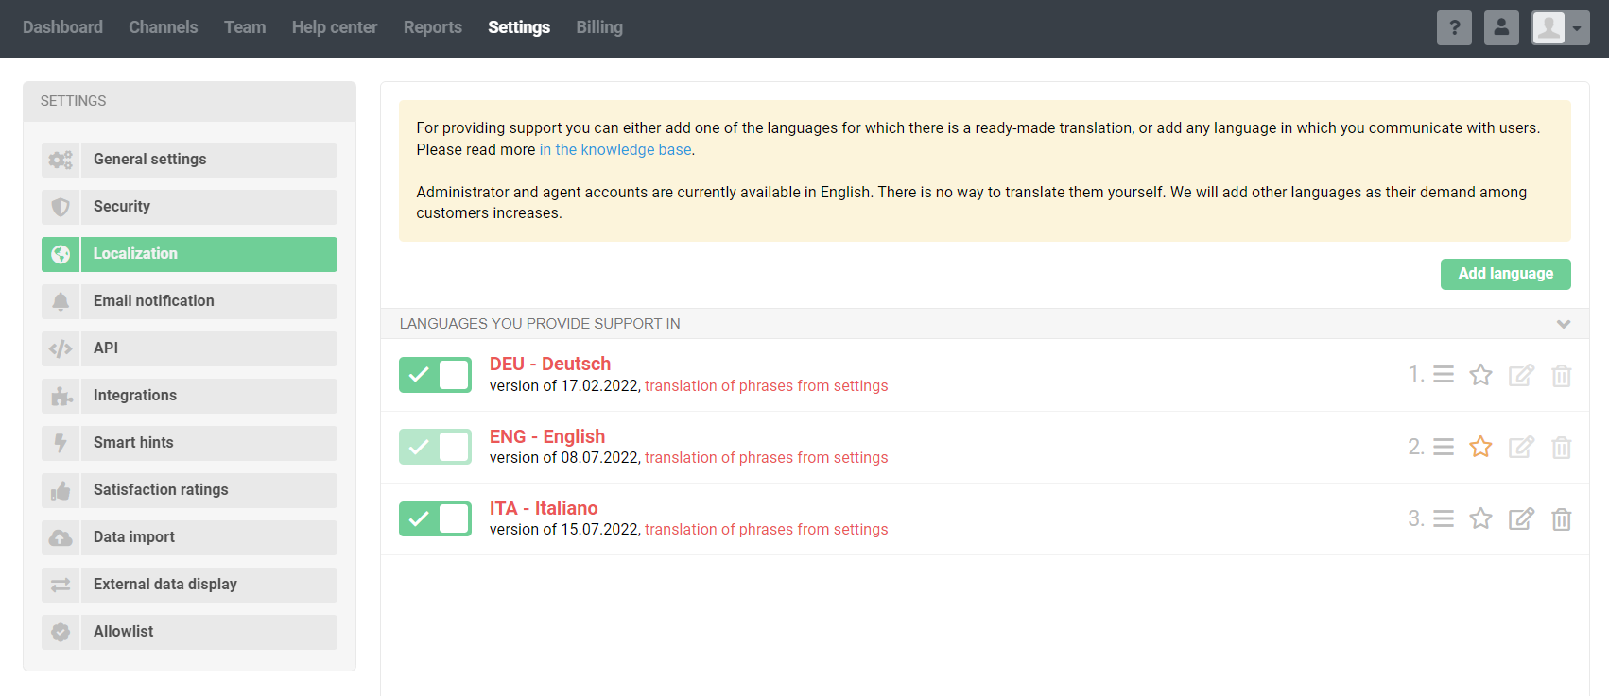The width and height of the screenshot is (1609, 696).
Task: Toggle off the Italiano language switch
Action: tap(435, 518)
